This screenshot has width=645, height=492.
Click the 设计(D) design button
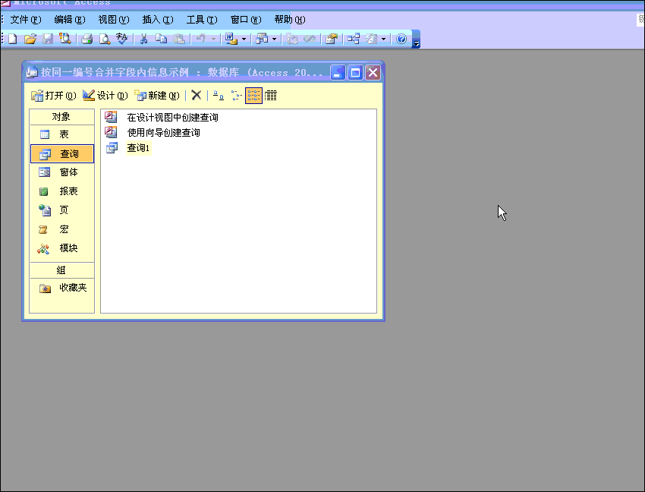[105, 96]
